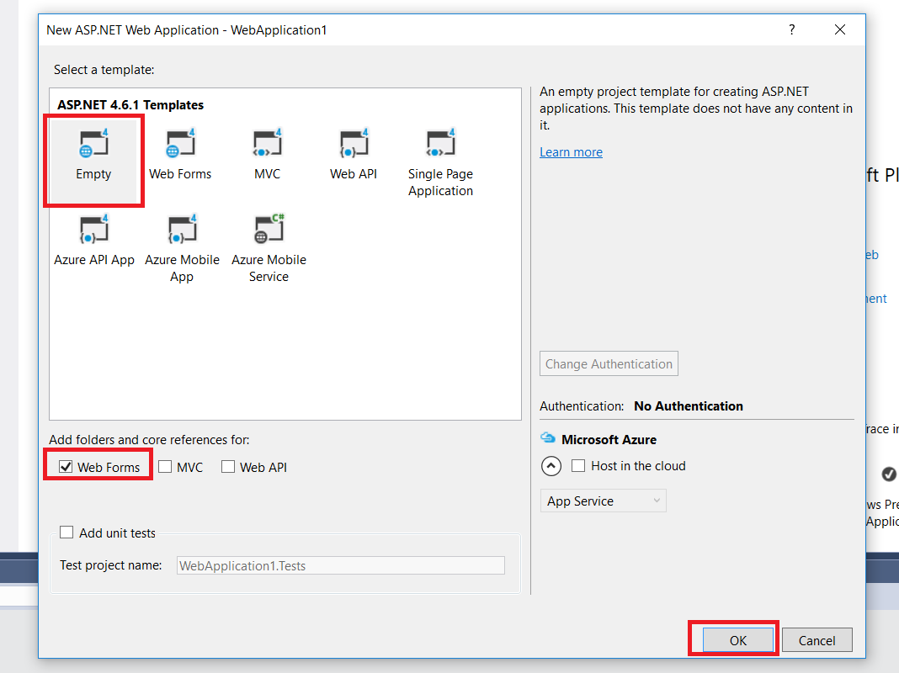
Task: Pick the Azure Mobile App template
Action: point(182,248)
